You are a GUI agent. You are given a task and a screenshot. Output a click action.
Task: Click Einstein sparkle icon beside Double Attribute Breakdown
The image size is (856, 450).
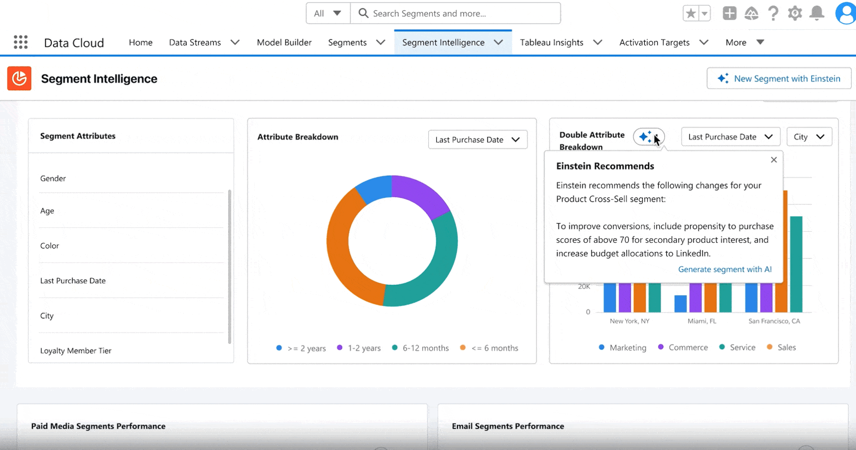pyautogui.click(x=646, y=137)
